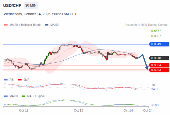
Task: Click the Oct 11 date axis label
Action: [24, 110]
